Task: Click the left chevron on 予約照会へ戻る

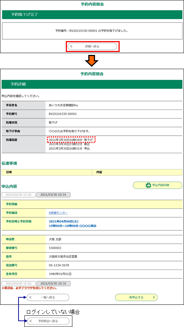Action: tap(31, 321)
